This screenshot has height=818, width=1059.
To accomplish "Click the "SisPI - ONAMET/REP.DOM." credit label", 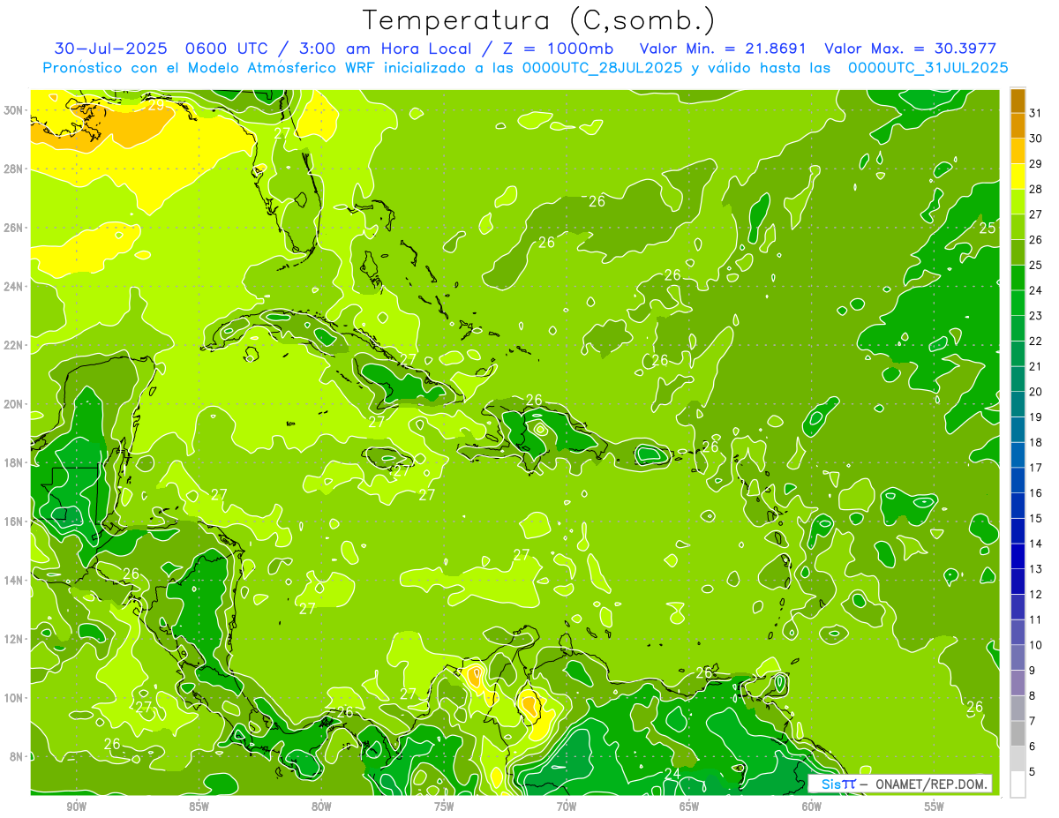I will pos(901,784).
